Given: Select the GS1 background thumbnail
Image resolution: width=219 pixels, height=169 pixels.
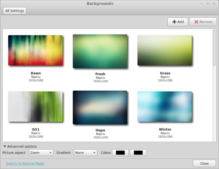Looking at the screenshot, I should click(x=35, y=107).
